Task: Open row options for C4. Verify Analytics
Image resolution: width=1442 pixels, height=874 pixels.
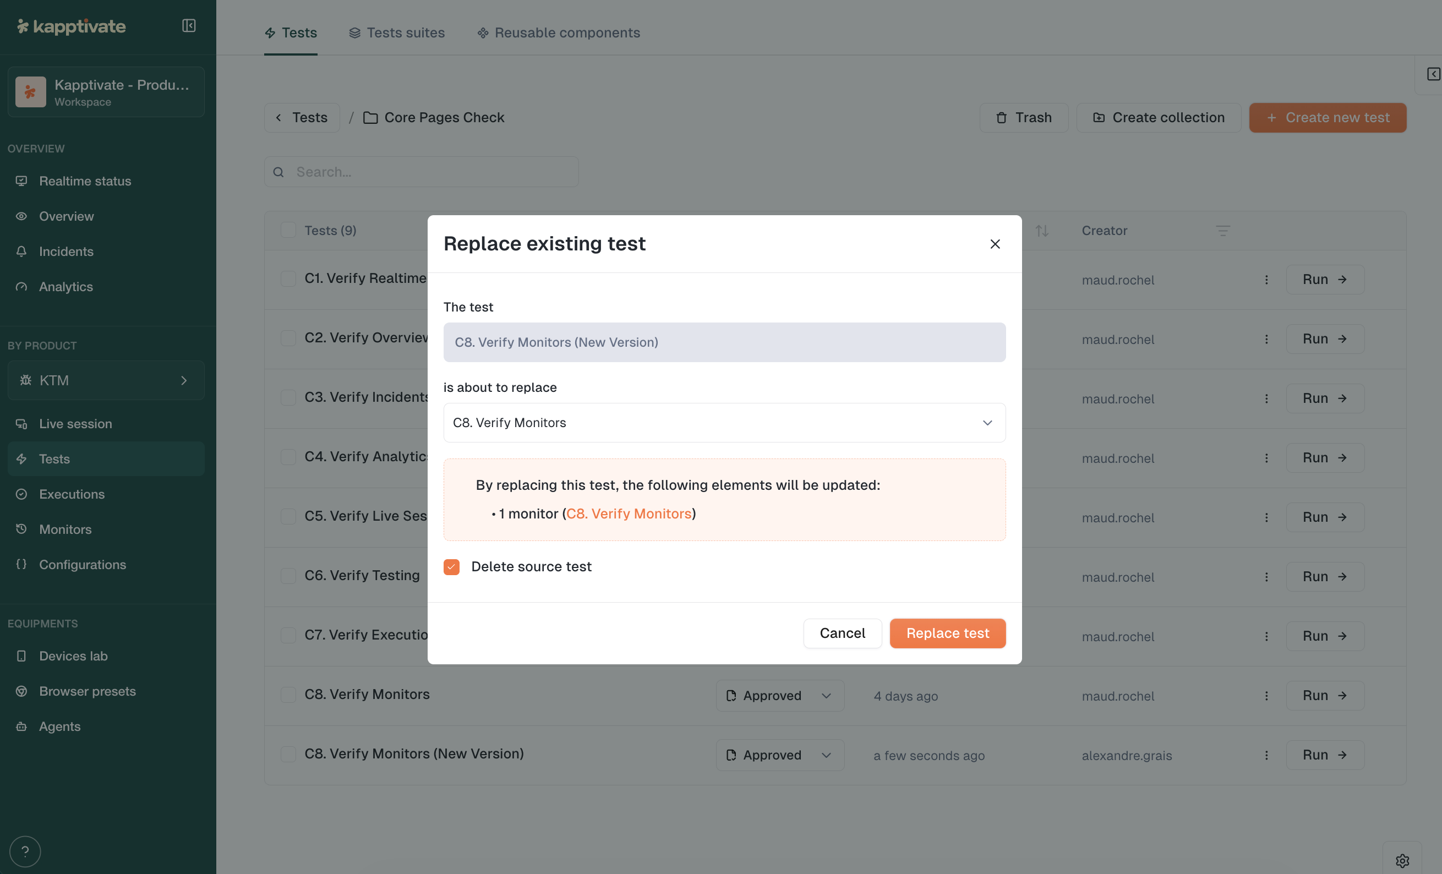Action: 1266,458
